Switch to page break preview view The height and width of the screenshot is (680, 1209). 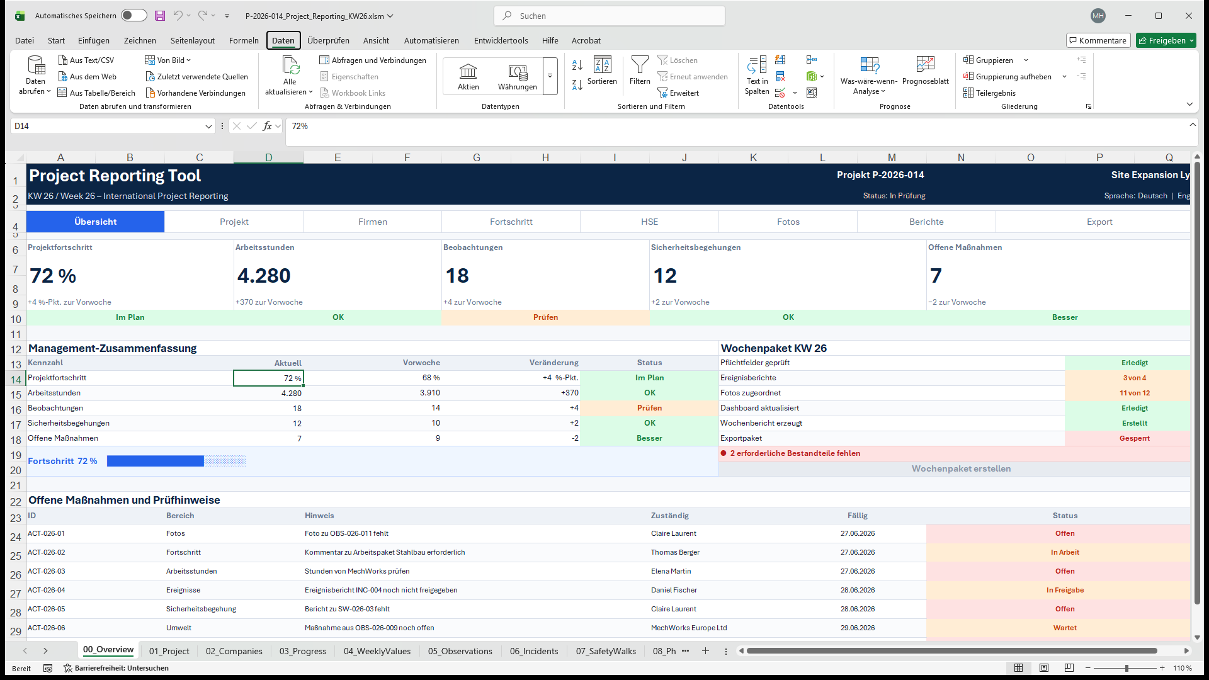[1069, 668]
